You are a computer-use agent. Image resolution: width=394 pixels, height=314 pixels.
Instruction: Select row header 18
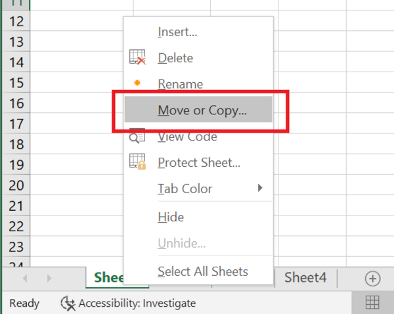tap(16, 144)
